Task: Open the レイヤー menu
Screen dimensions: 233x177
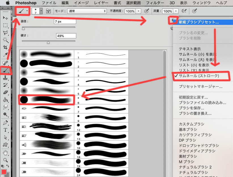Action: [101, 3]
